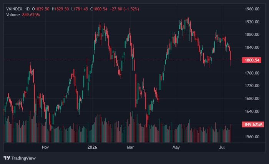Viewport: 269px width, 164px height.
Task: Click the VNINDEX symbol name
Action: 14,9
